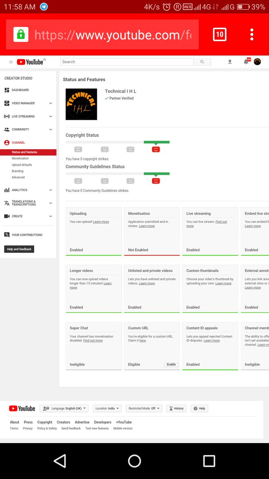The image size is (269, 479).
Task: Click the Video Manager sidebar icon
Action: (x=7, y=103)
